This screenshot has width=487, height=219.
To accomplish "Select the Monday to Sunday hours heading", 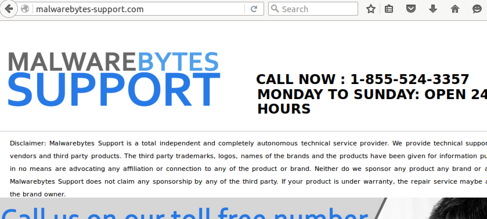I will [372, 101].
